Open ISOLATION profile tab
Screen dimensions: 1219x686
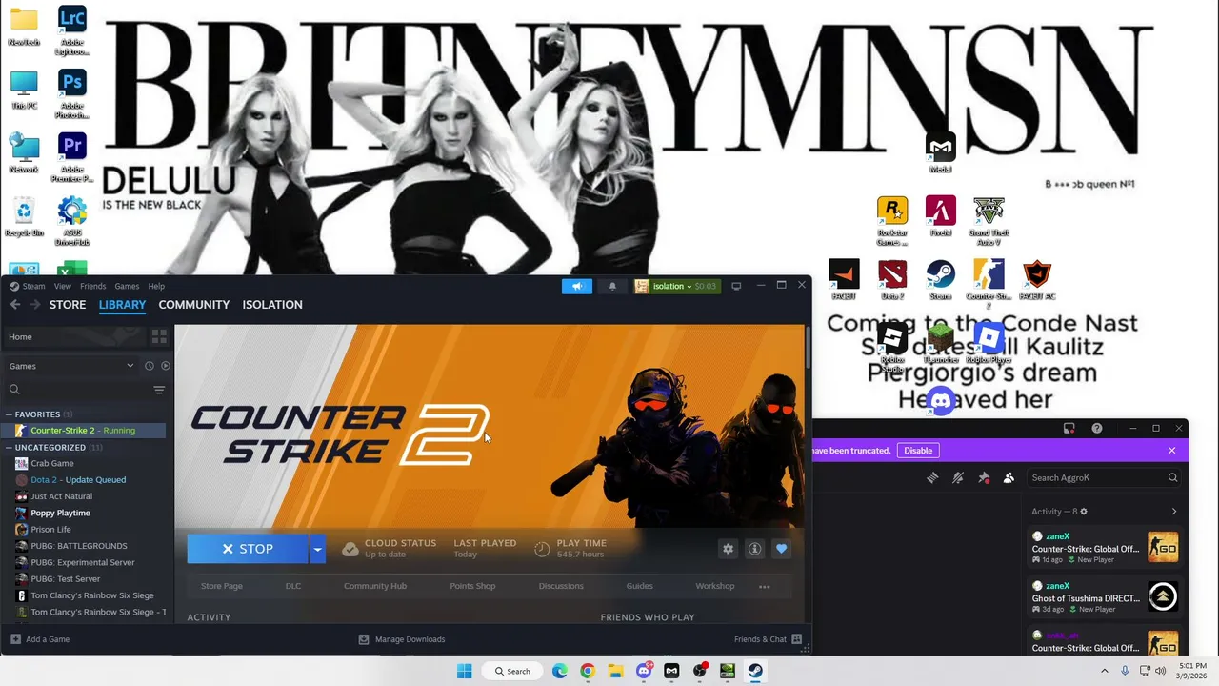click(x=272, y=305)
